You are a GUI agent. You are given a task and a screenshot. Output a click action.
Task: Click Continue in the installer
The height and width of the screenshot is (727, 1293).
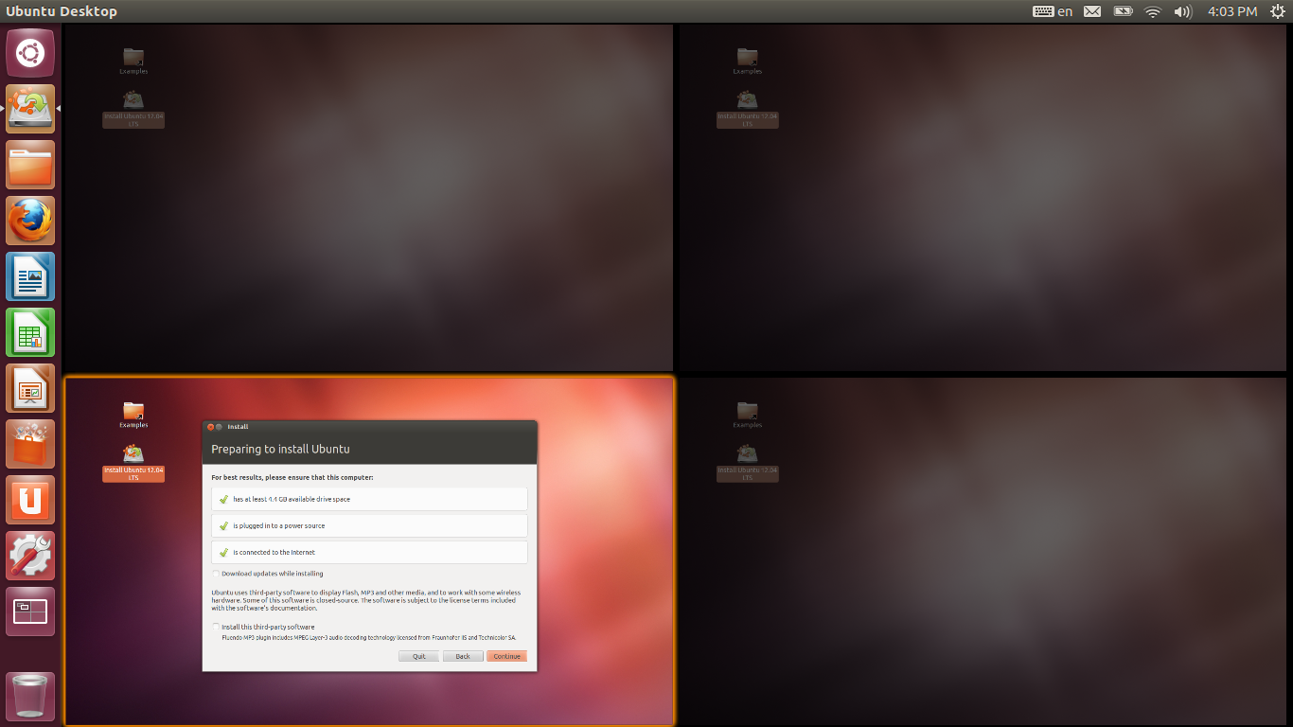506,656
